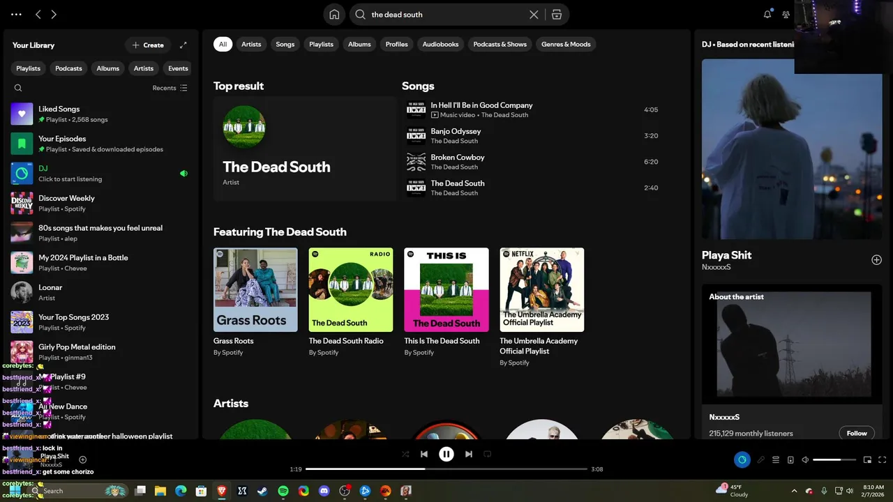The height and width of the screenshot is (502, 893).
Task: Search inside Your Library magnifier icon
Action: [18, 88]
